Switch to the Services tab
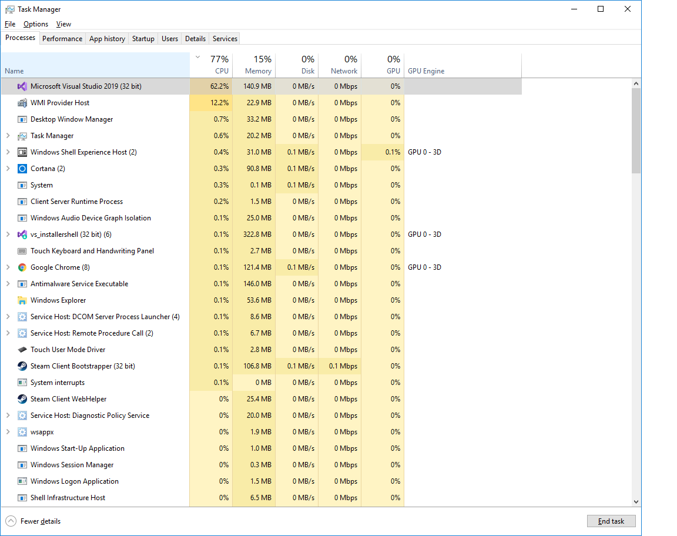This screenshot has width=677, height=536. (x=225, y=39)
